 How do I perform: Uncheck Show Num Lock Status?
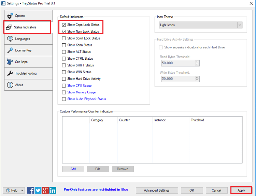pos(64,31)
